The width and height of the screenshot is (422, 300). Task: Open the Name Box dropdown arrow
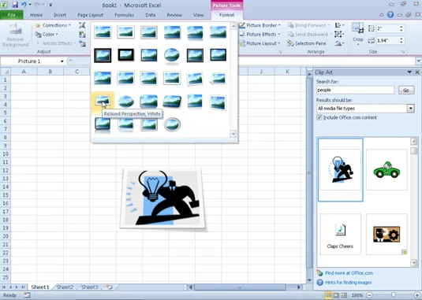62,61
